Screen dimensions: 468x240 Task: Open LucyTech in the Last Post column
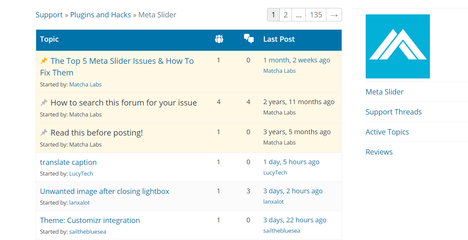tap(275, 173)
